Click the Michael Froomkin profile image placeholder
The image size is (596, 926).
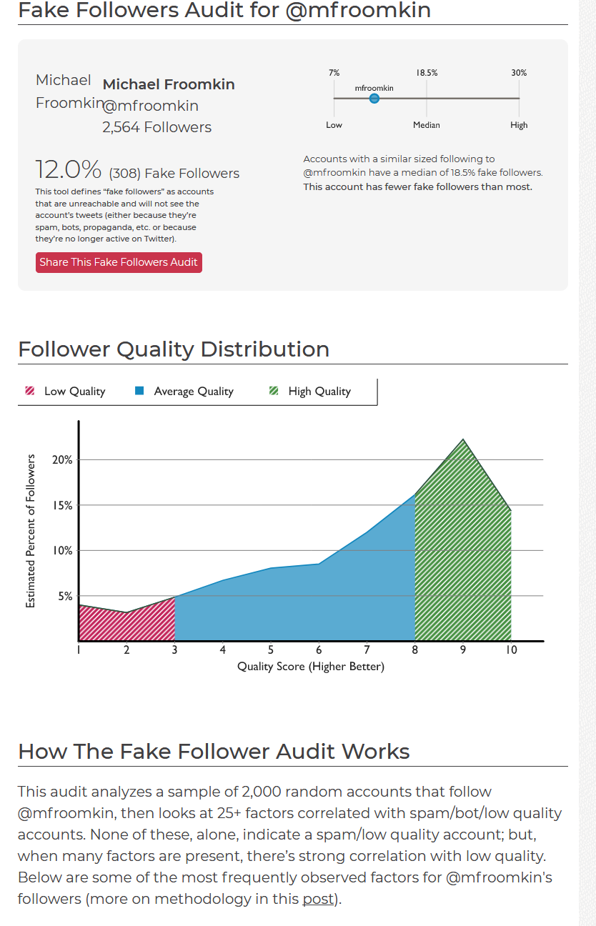(x=64, y=91)
